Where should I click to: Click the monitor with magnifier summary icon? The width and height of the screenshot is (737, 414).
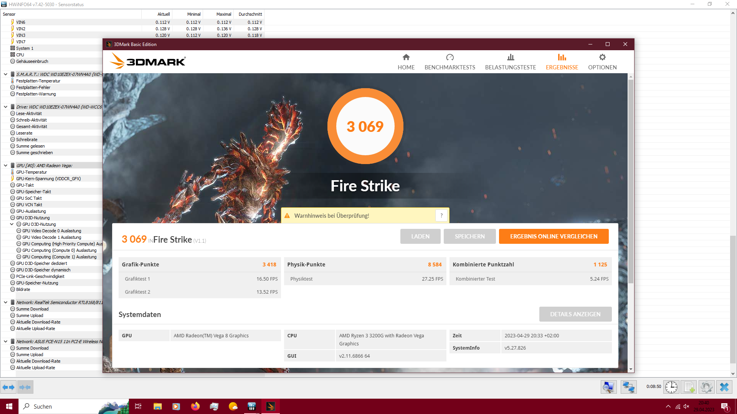pyautogui.click(x=608, y=387)
